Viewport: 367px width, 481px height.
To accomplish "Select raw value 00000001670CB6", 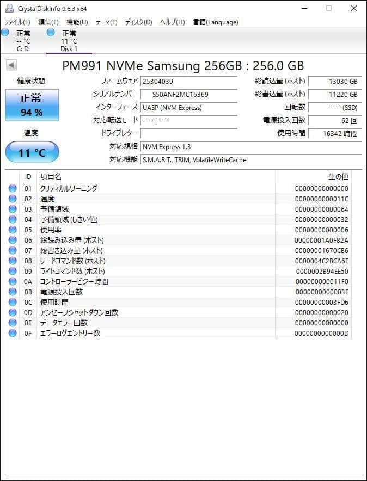I will [322, 251].
